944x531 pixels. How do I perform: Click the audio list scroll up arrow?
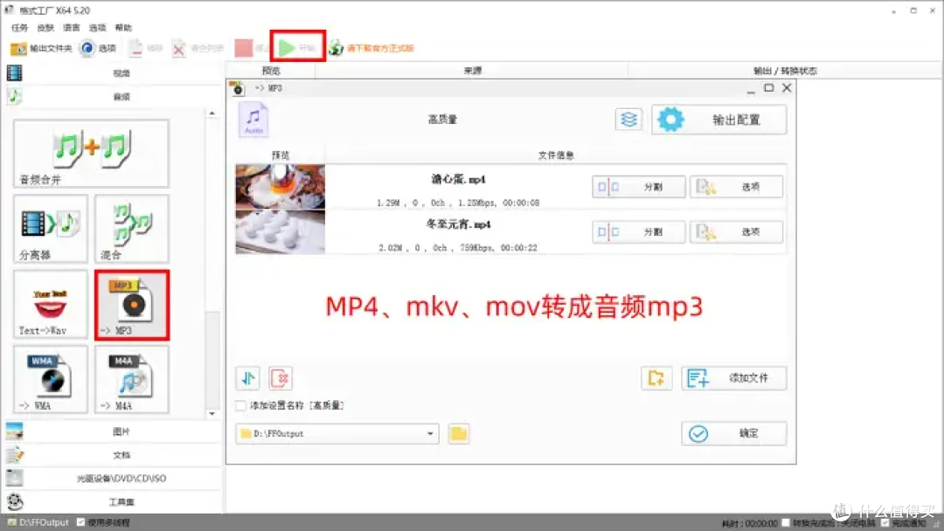pyautogui.click(x=212, y=113)
